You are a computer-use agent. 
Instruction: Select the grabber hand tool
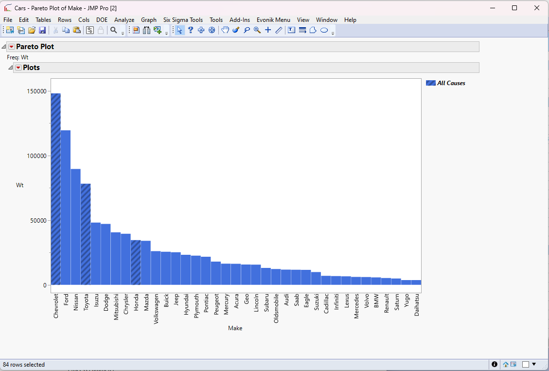tap(225, 30)
